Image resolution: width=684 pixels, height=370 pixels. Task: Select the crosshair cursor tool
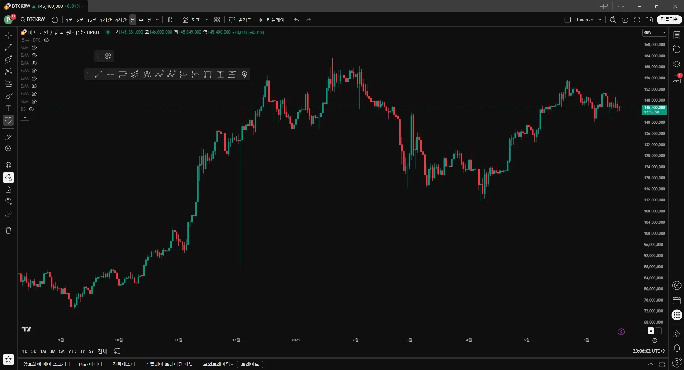pos(9,35)
